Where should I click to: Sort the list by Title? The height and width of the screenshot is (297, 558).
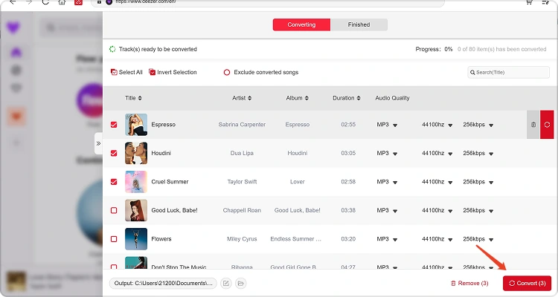coord(133,98)
